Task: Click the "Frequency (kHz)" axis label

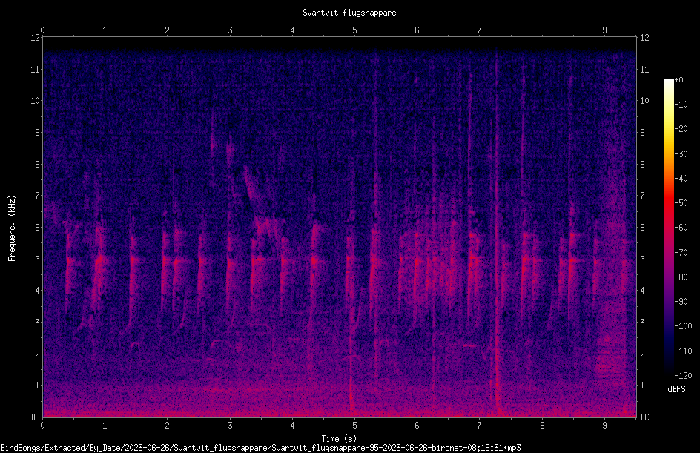Action: tap(12, 228)
